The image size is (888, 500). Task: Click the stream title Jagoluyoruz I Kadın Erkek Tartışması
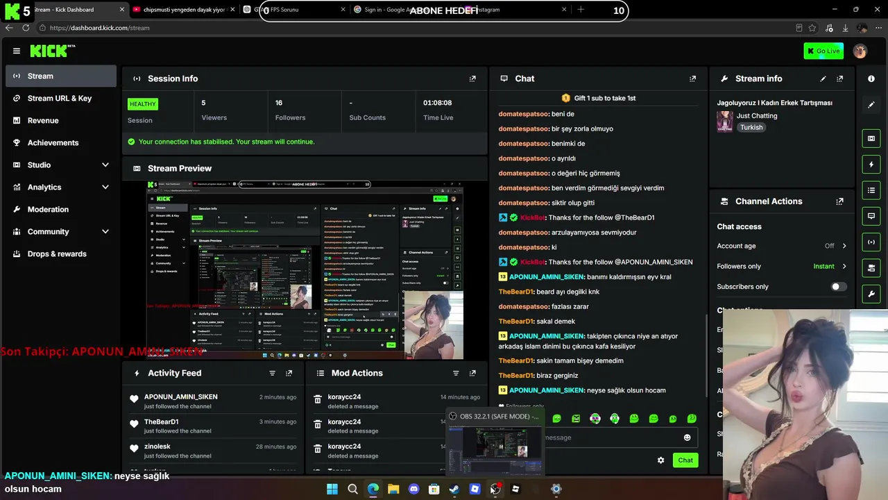tap(775, 103)
